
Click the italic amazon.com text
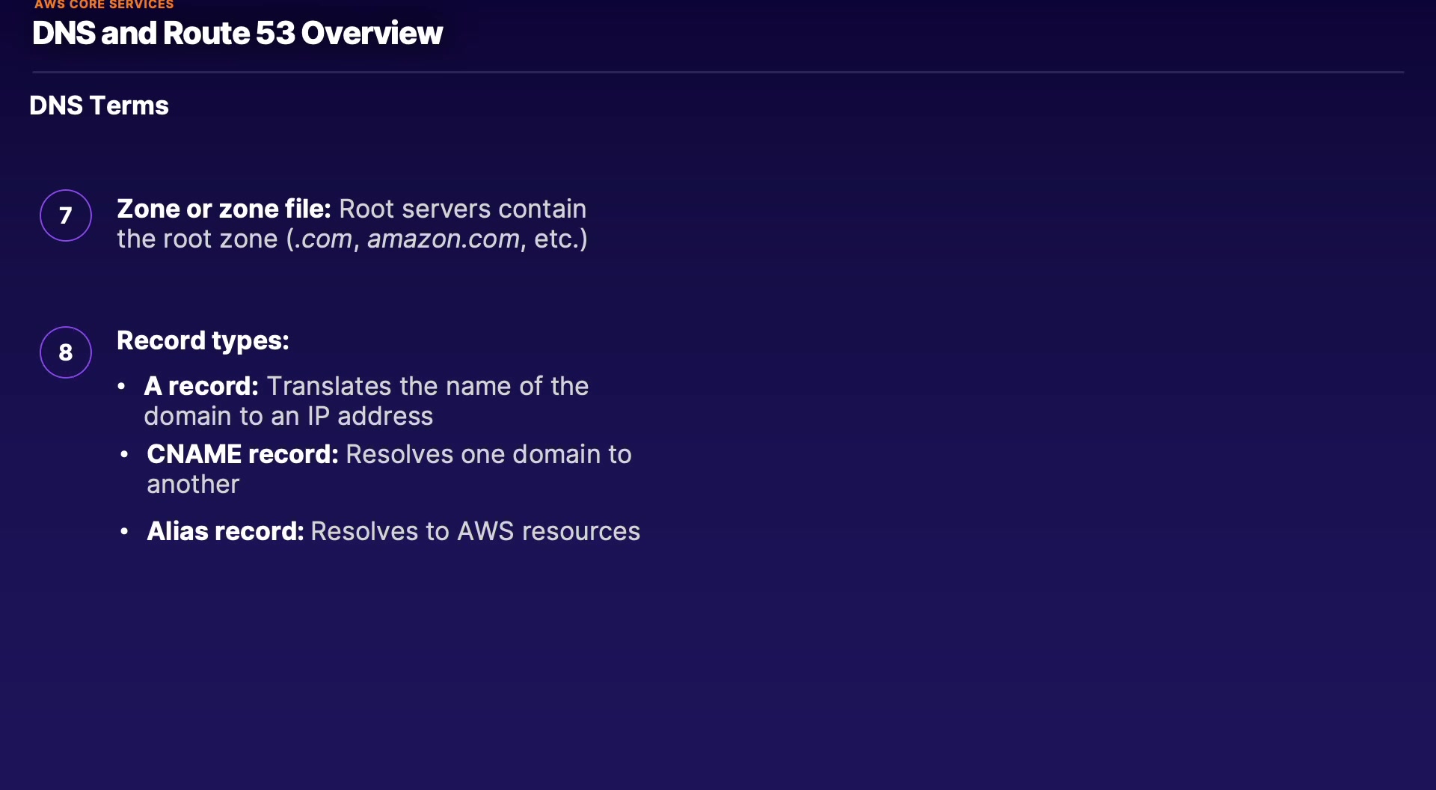coord(443,239)
